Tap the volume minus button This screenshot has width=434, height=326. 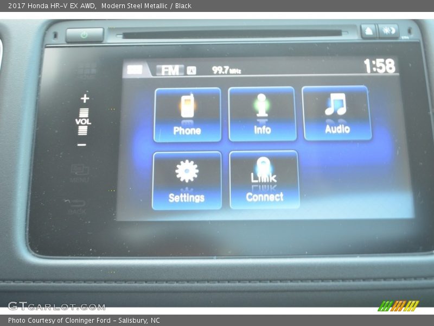coord(82,145)
